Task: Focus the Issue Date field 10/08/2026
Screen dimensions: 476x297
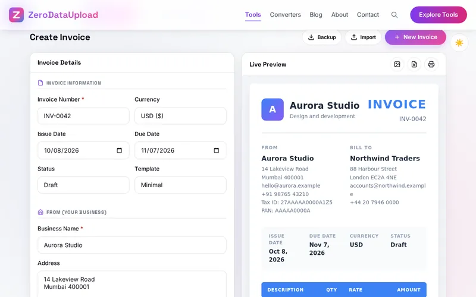Action: (x=83, y=150)
